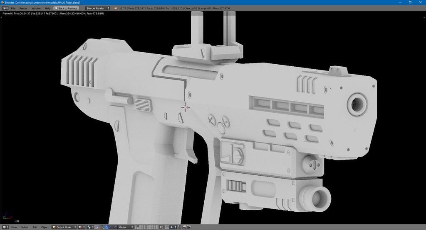This screenshot has width=426, height=230.
Task: Click the Verts:529,147 statistic
Action: pyautogui.click(x=136, y=8)
